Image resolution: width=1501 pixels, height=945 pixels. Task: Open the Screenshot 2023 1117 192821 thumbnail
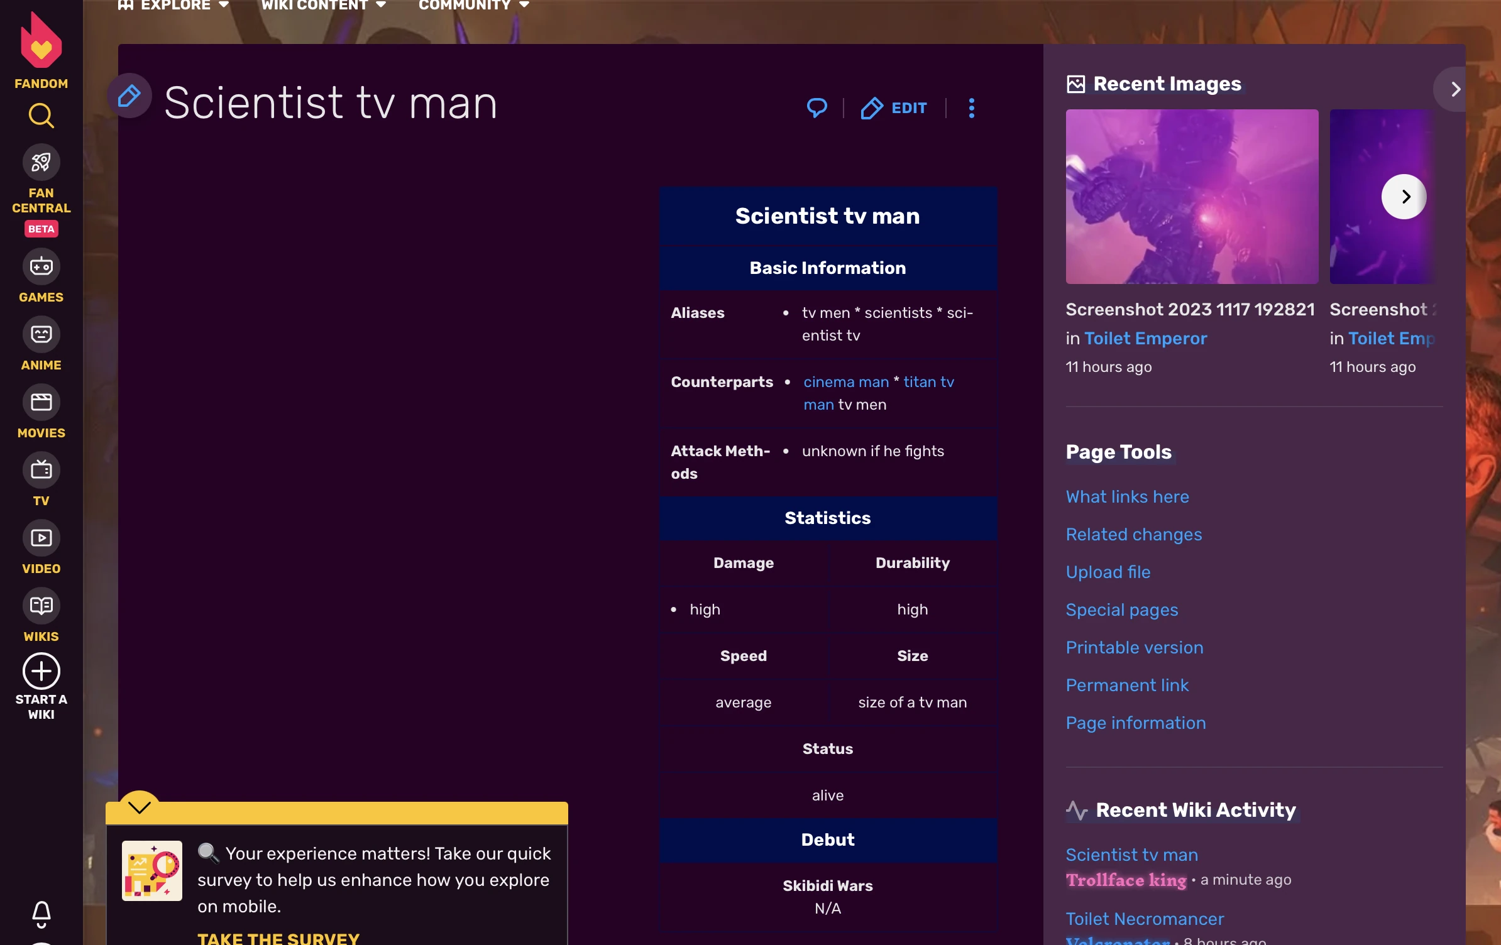pos(1191,197)
